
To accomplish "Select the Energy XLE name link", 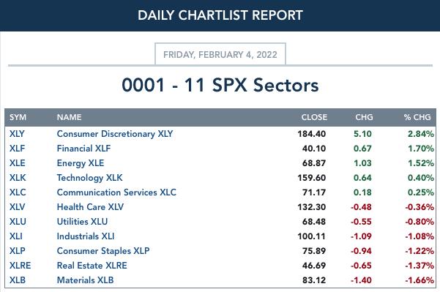I will (81, 163).
